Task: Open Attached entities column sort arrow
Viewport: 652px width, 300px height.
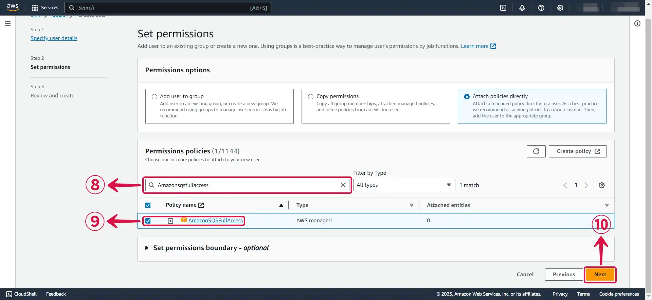Action: [607, 205]
